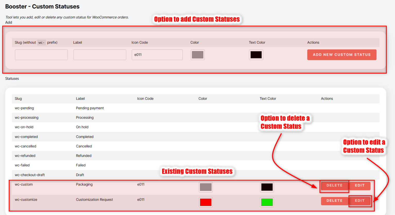The height and width of the screenshot is (215, 395).
Task: Click Actions column header in Statuses table
Action: [327, 99]
